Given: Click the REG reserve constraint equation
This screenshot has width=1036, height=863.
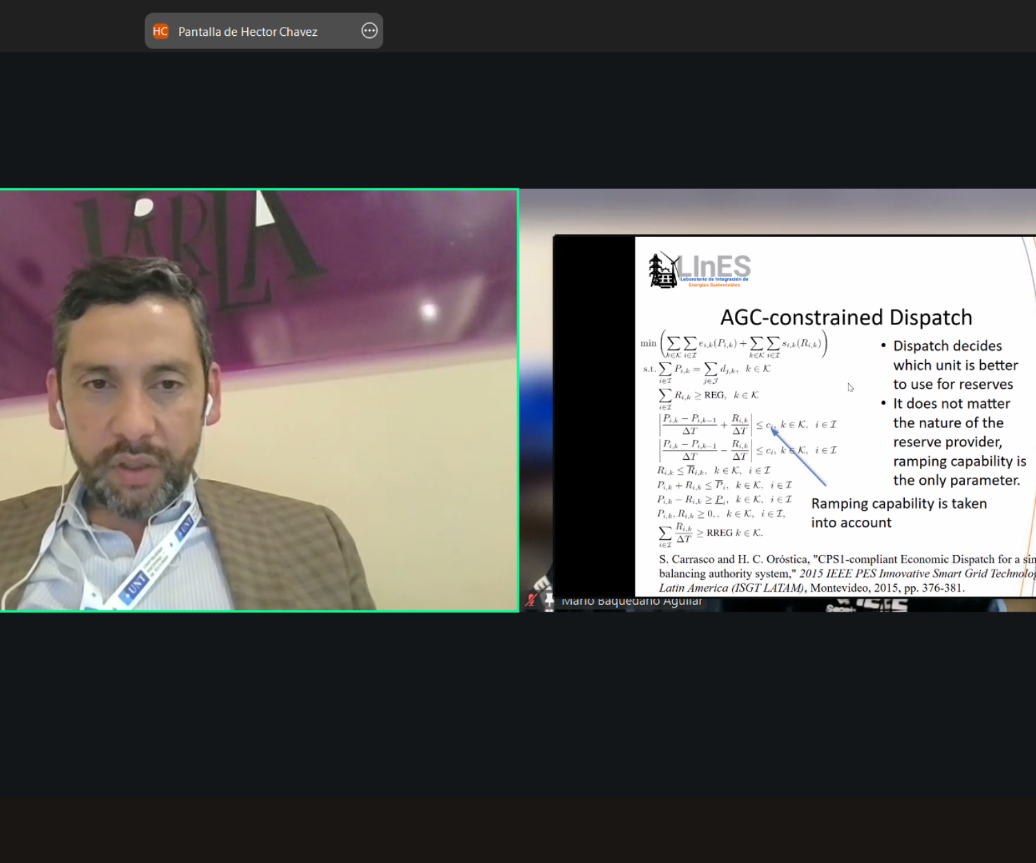Looking at the screenshot, I should [708, 396].
